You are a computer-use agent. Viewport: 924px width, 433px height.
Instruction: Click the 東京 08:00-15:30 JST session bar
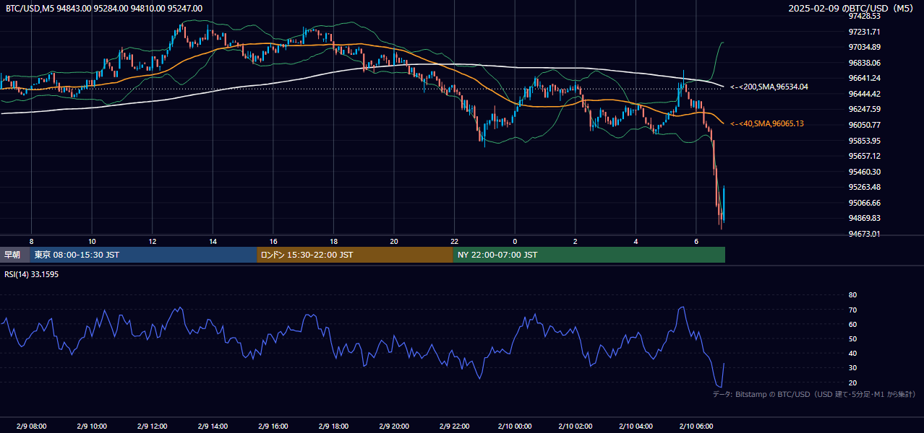tap(143, 255)
